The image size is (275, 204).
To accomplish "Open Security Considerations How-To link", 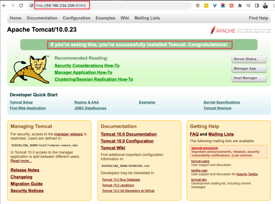I will pos(87,66).
